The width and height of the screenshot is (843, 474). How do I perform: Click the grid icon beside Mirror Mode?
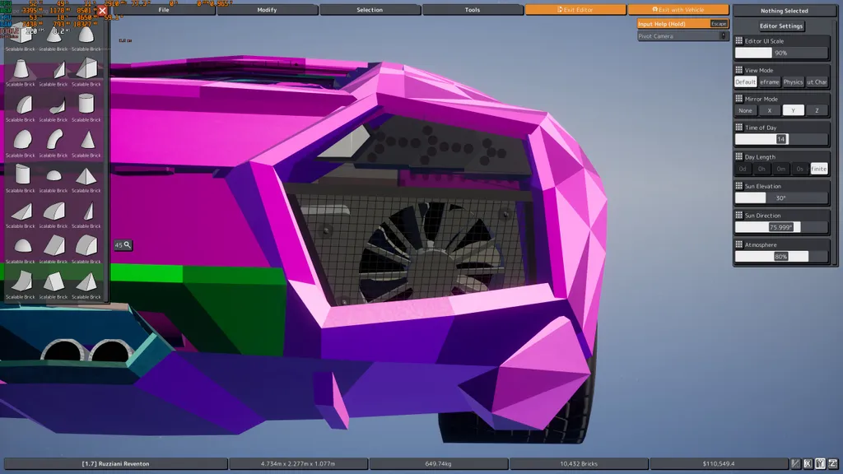point(738,99)
